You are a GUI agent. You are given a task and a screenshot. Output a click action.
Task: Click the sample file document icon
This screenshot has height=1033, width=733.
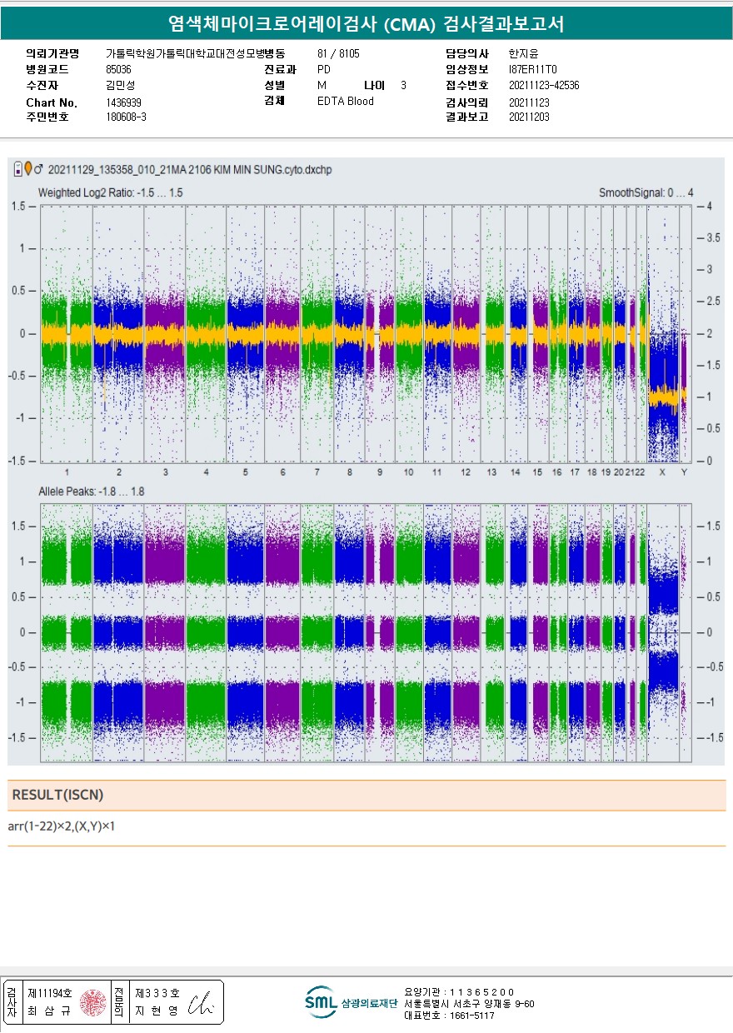18,170
